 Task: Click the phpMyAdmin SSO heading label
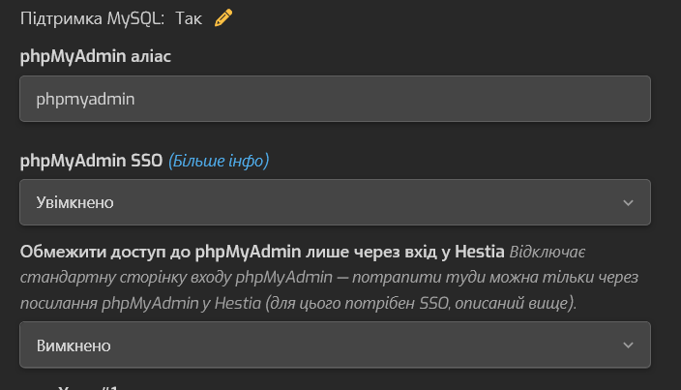tap(91, 161)
